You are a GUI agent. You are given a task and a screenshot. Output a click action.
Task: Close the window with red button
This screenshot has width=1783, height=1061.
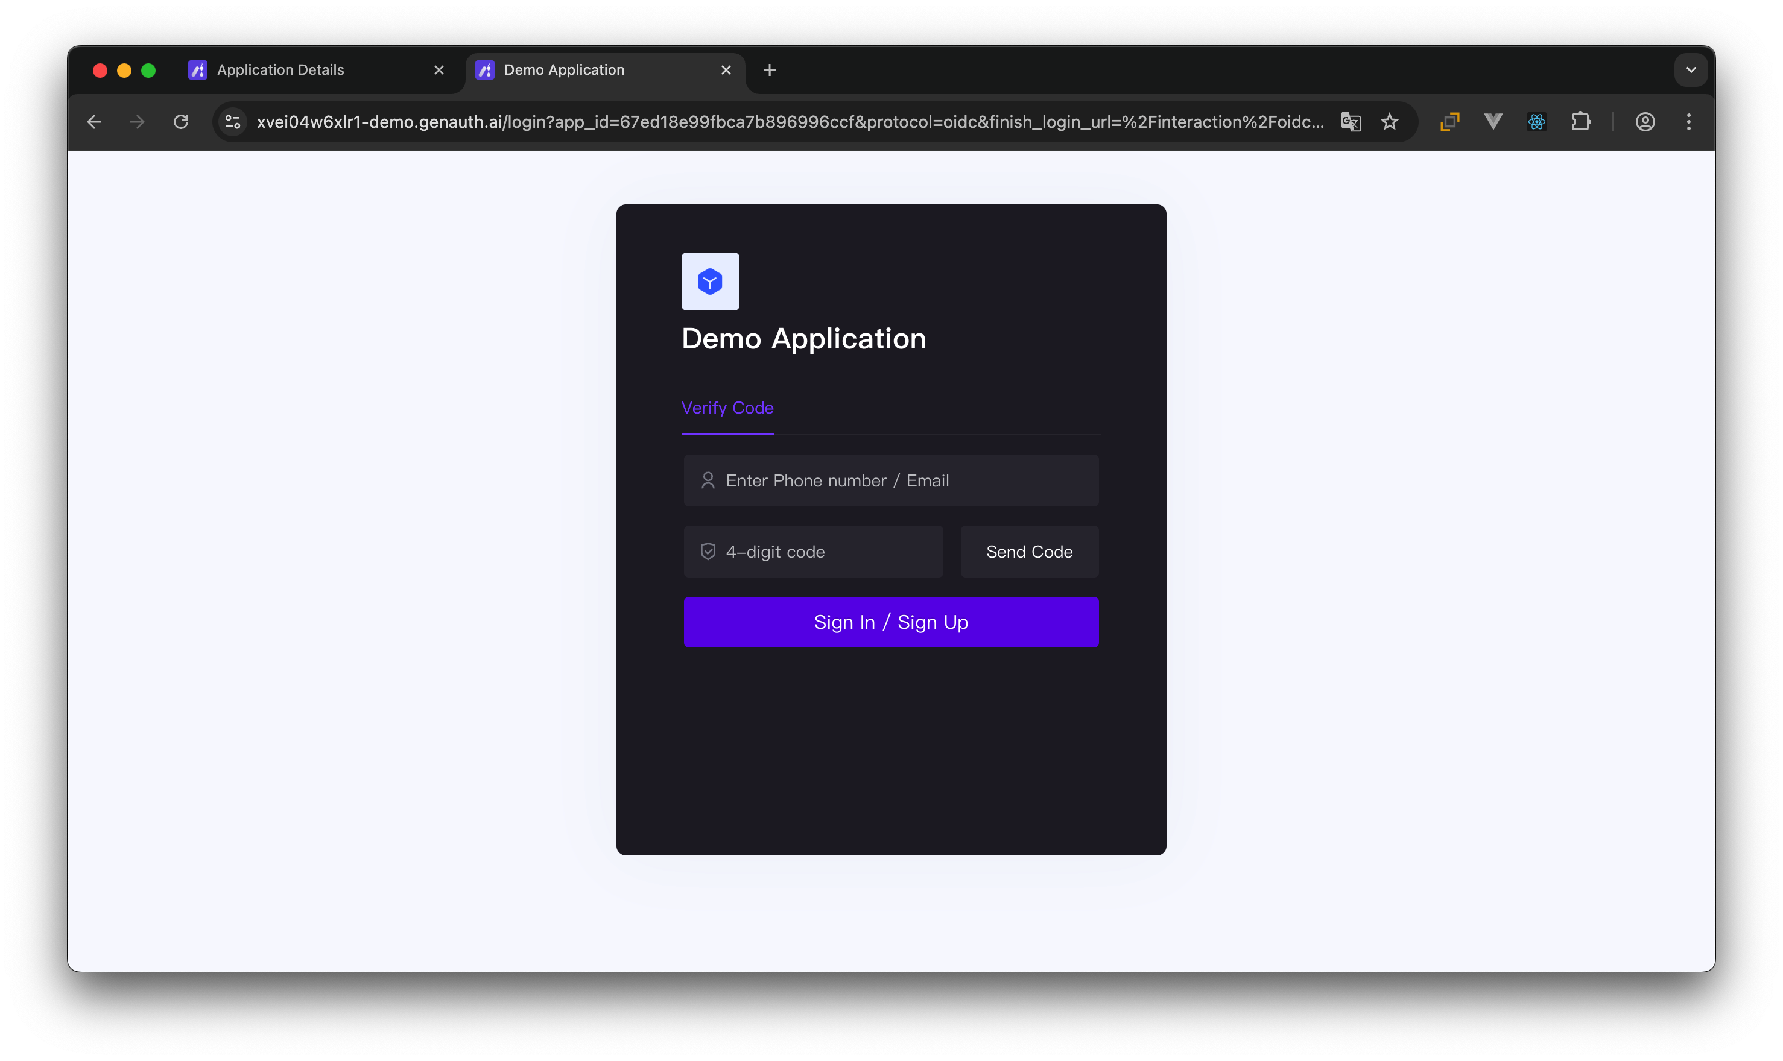pyautogui.click(x=100, y=70)
